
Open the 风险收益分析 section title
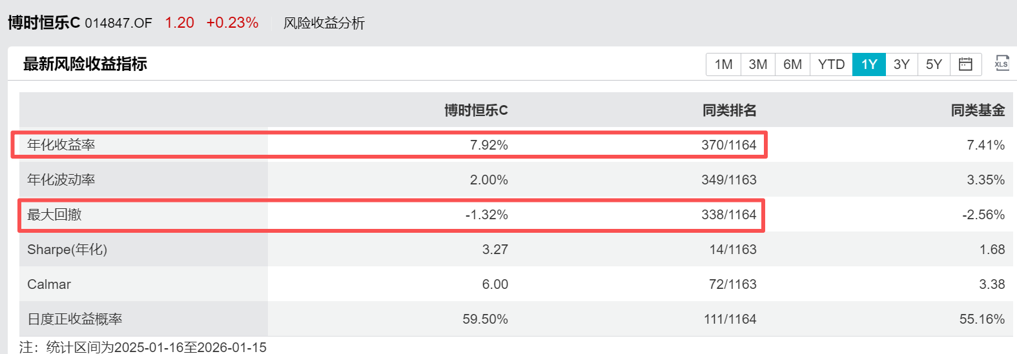pyautogui.click(x=324, y=23)
